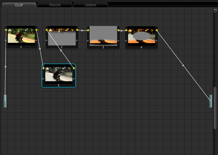
Task: Click node 1 yellow output connector
Action: 36,30
